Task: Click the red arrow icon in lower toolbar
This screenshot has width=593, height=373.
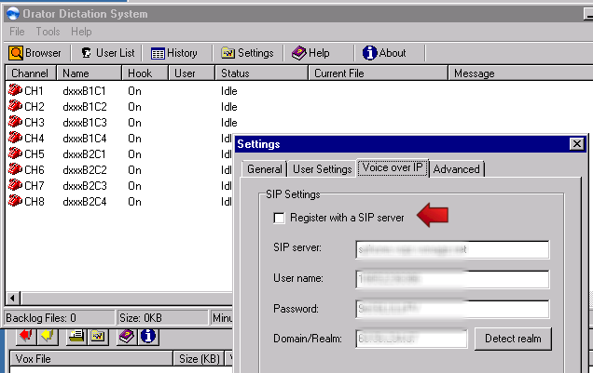Action: click(x=26, y=336)
